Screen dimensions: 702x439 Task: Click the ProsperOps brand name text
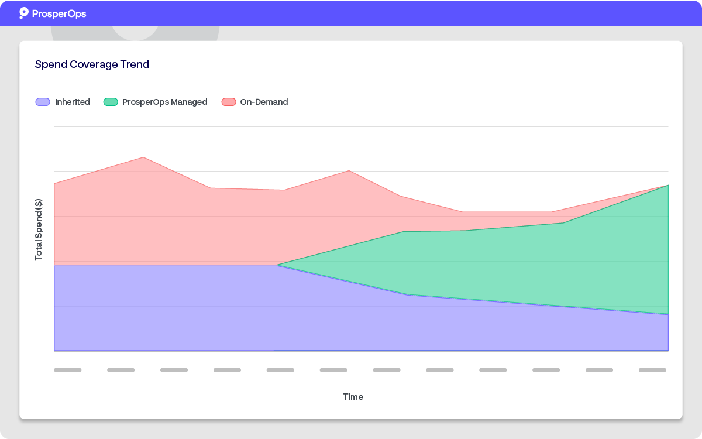[x=58, y=13]
